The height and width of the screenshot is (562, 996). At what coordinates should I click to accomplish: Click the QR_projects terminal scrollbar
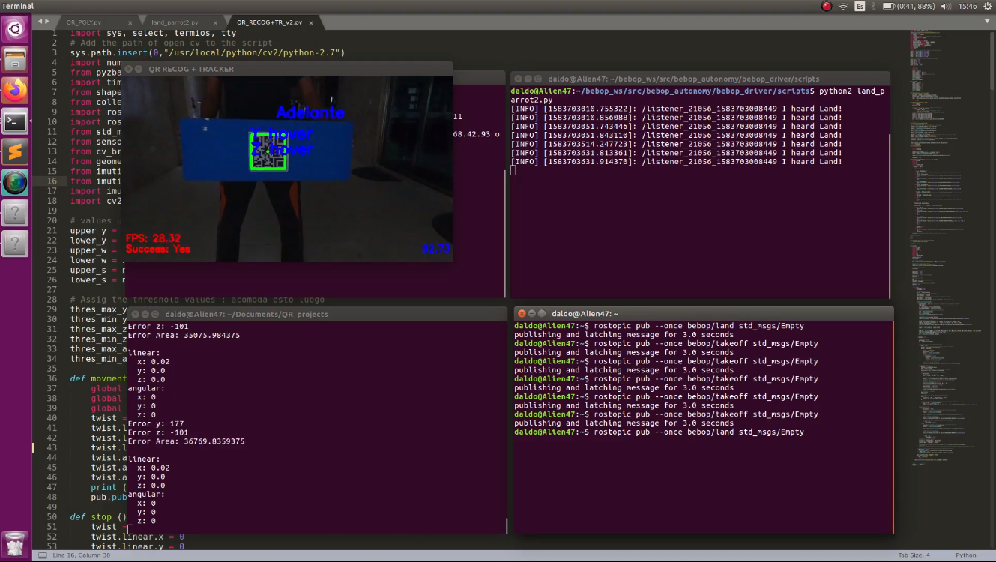[x=506, y=526]
